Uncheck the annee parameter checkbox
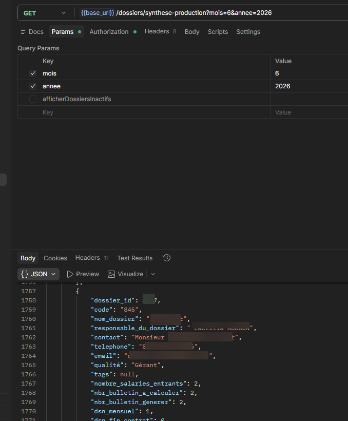348x421 pixels. [33, 86]
